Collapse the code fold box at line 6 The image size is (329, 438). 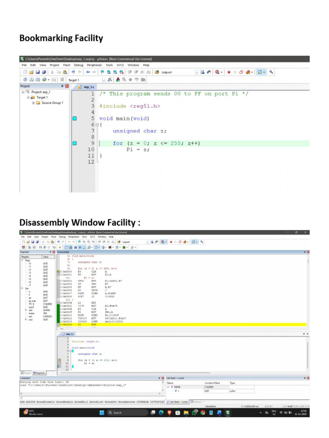(97, 125)
